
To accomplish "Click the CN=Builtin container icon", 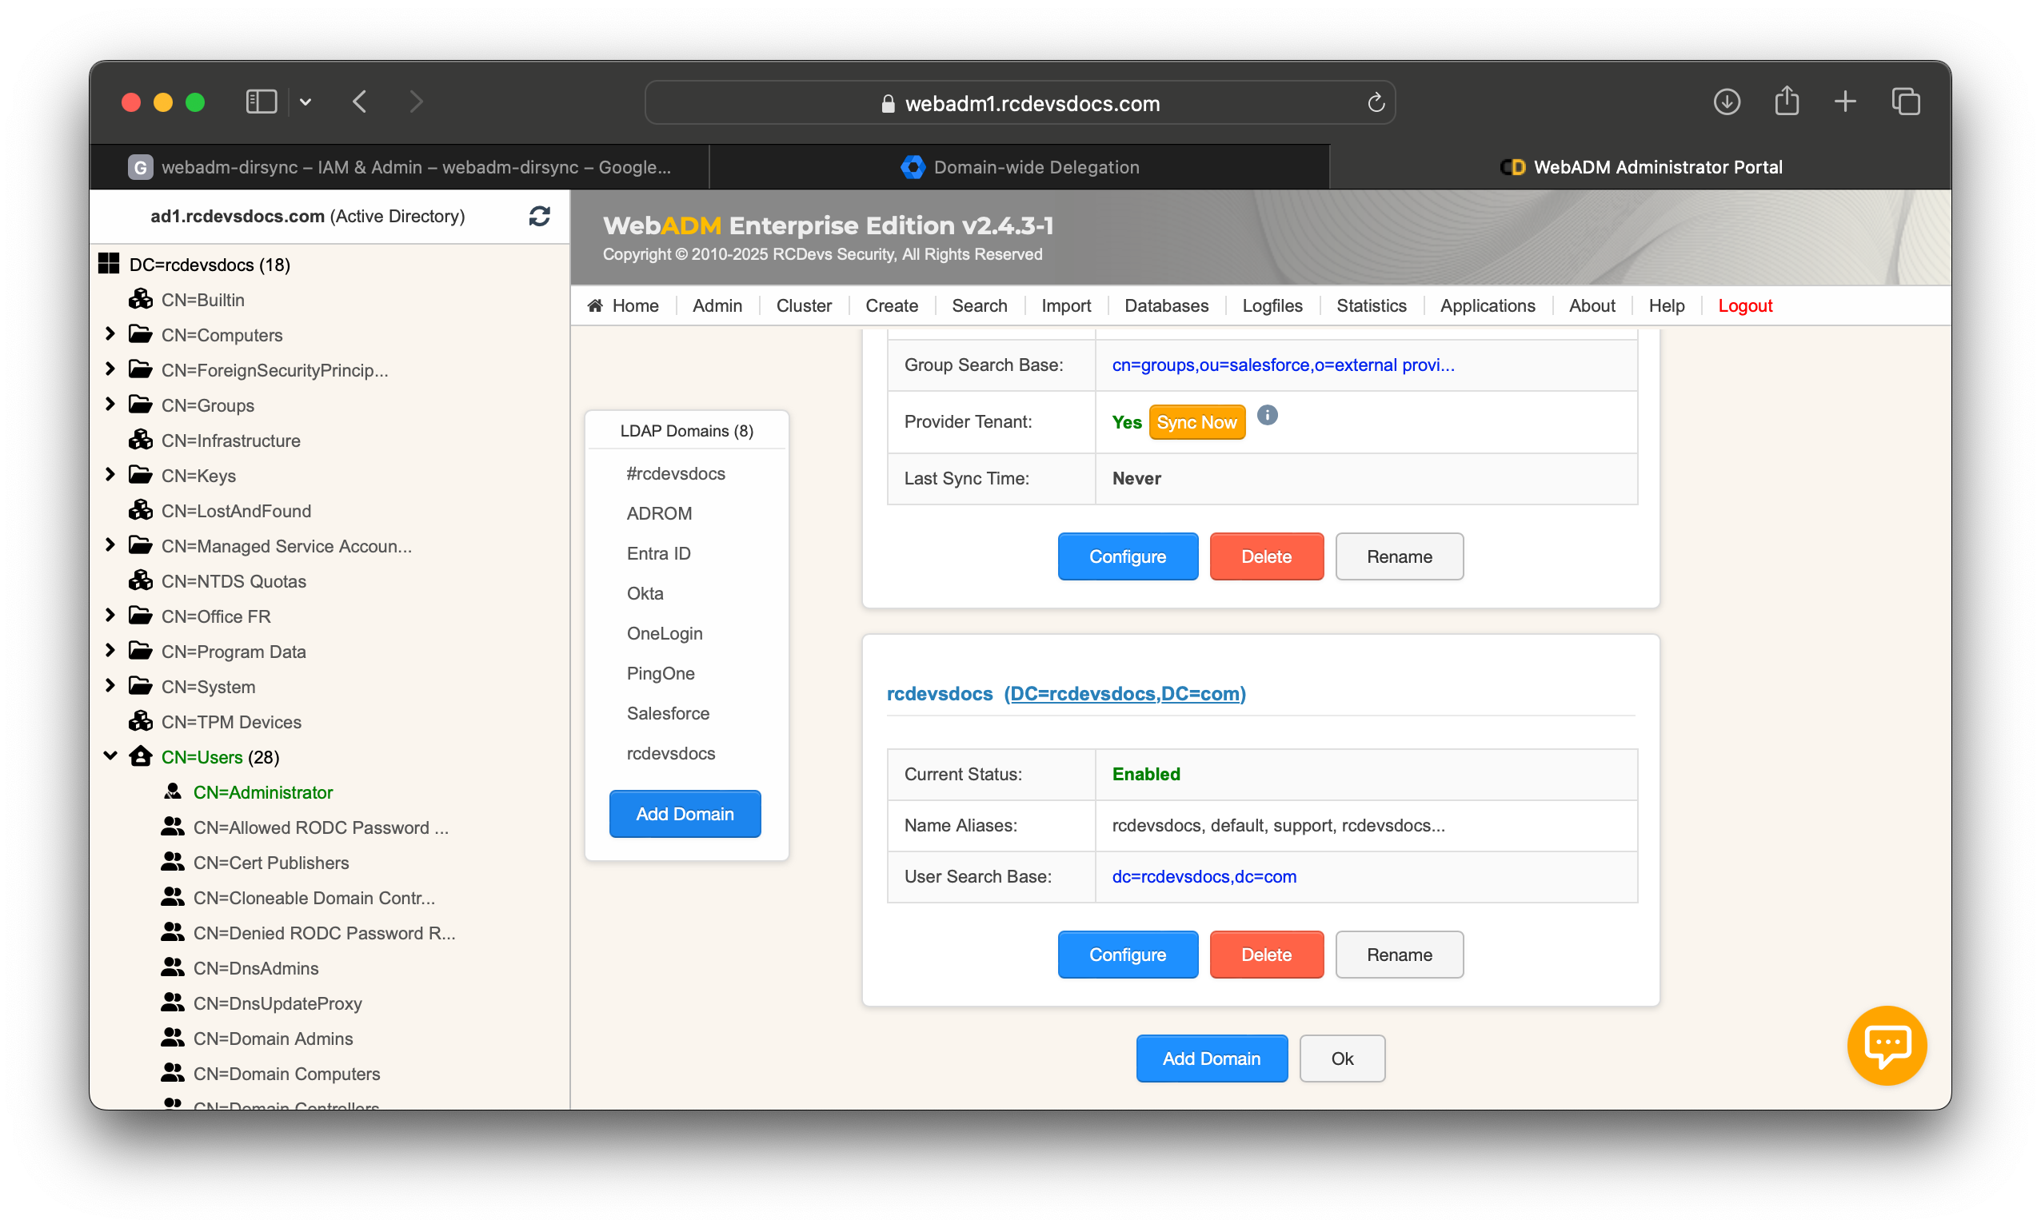I will point(141,299).
